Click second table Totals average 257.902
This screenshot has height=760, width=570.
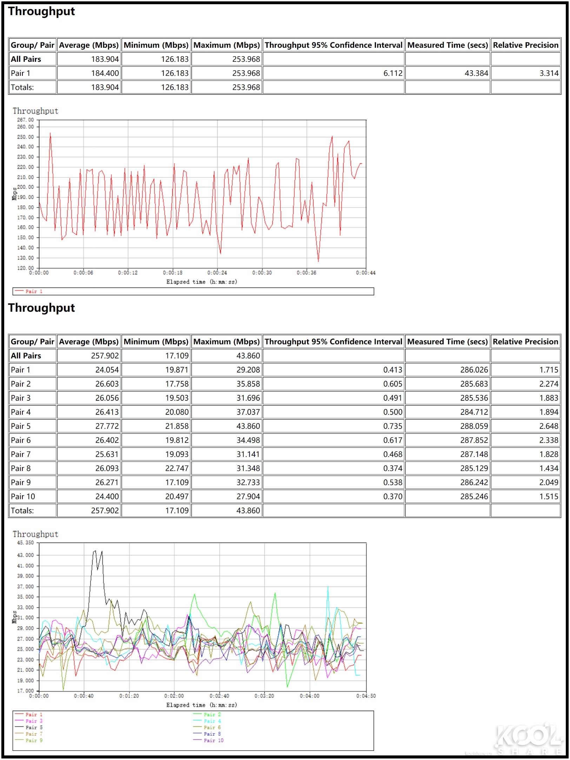(x=105, y=510)
